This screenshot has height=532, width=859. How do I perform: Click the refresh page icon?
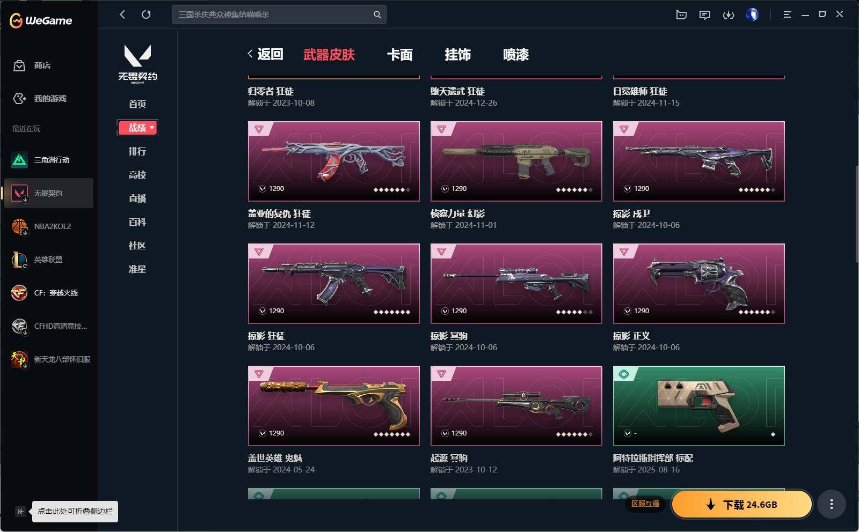point(146,14)
